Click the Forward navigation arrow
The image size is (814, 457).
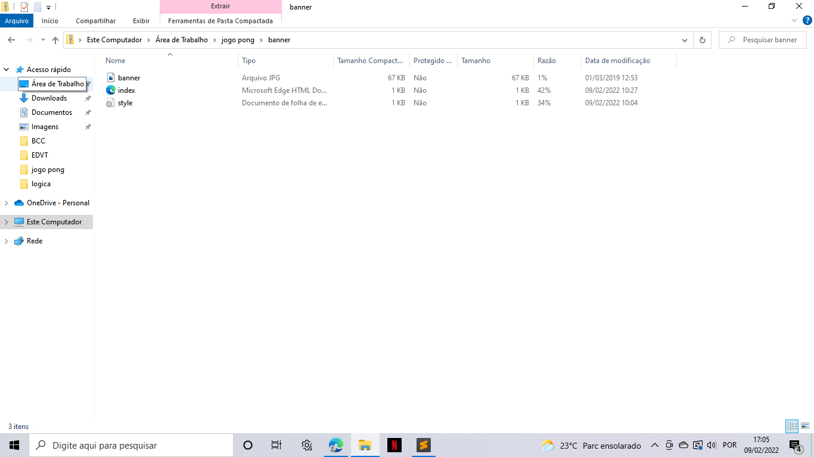[29, 40]
